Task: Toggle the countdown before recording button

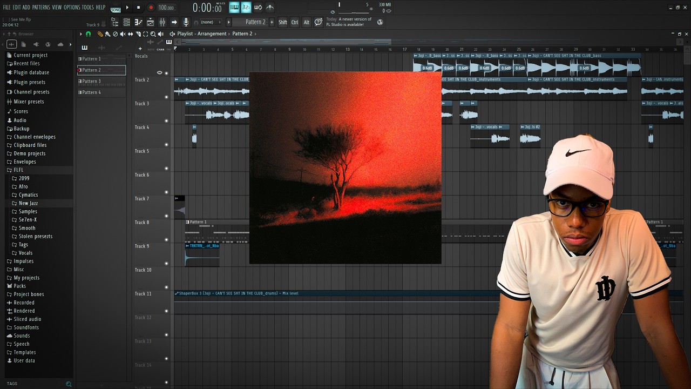Action: [x=246, y=7]
